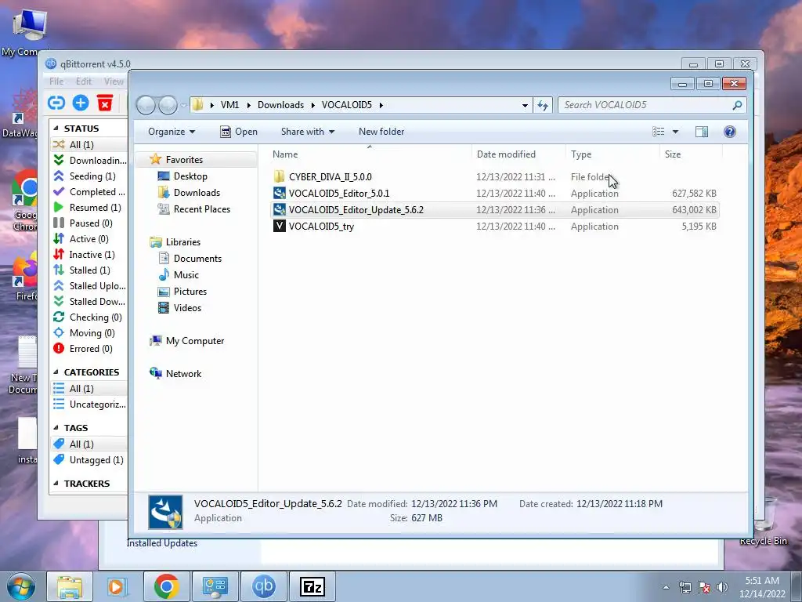Click the Explorer Forward navigation button
The image size is (802, 602).
coord(168,105)
